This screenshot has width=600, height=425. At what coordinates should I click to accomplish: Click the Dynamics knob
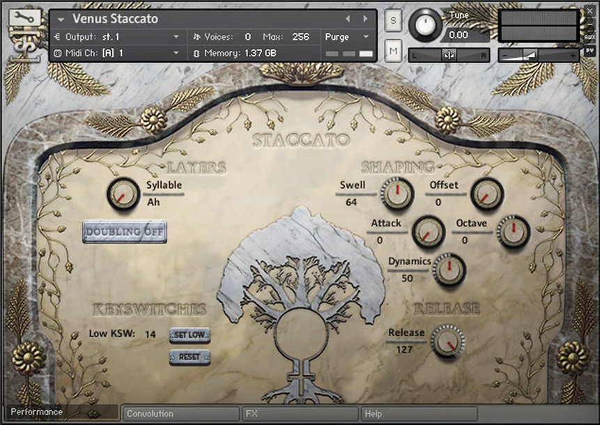click(449, 270)
